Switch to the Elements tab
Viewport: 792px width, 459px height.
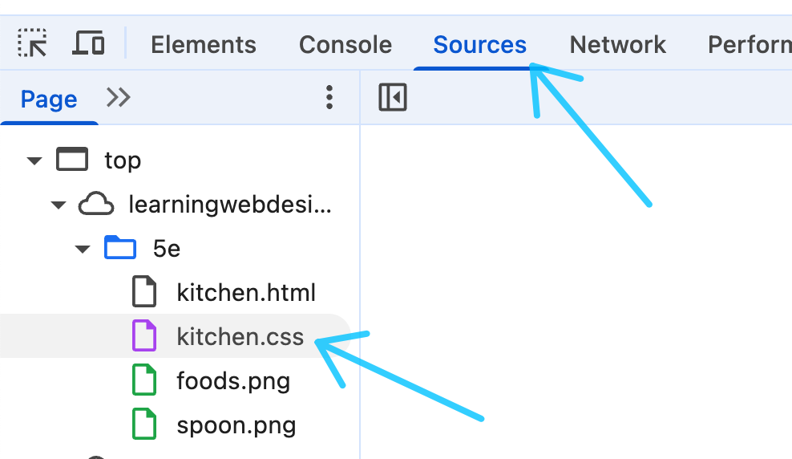coord(204,44)
